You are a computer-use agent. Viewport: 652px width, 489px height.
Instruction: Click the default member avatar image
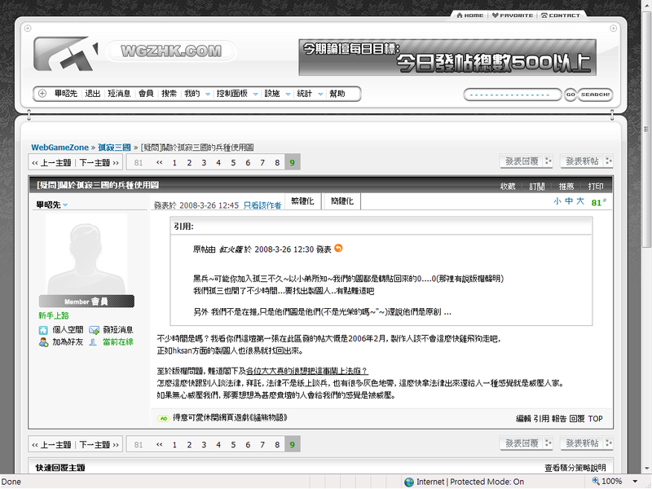[86, 253]
